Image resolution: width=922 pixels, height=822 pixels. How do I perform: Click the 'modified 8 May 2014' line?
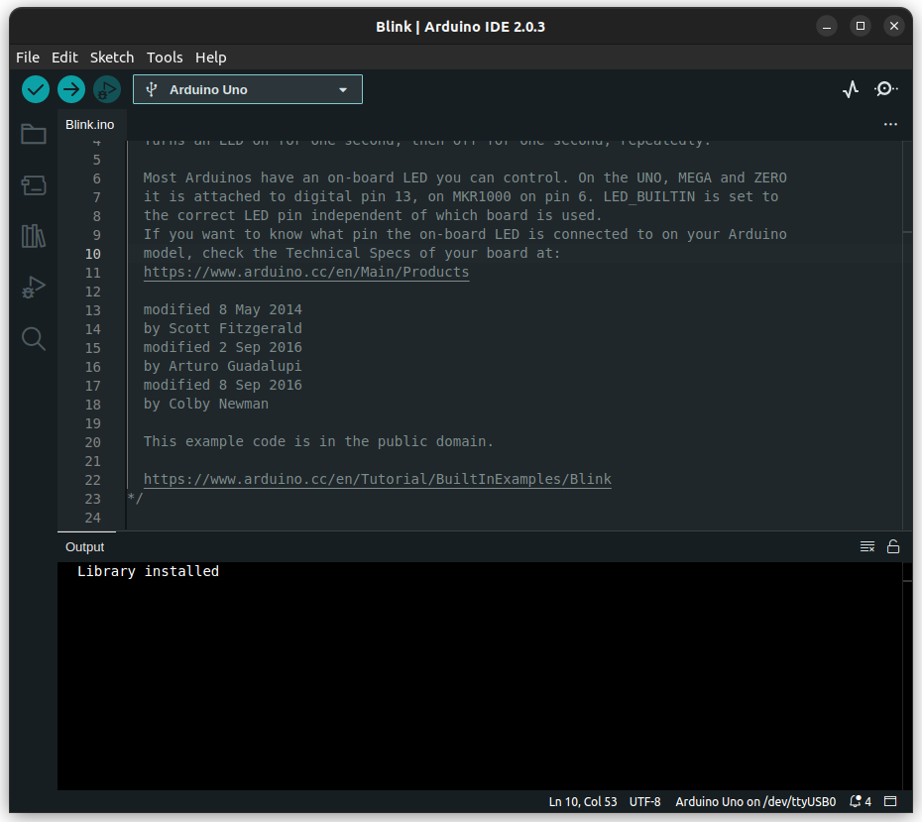223,309
